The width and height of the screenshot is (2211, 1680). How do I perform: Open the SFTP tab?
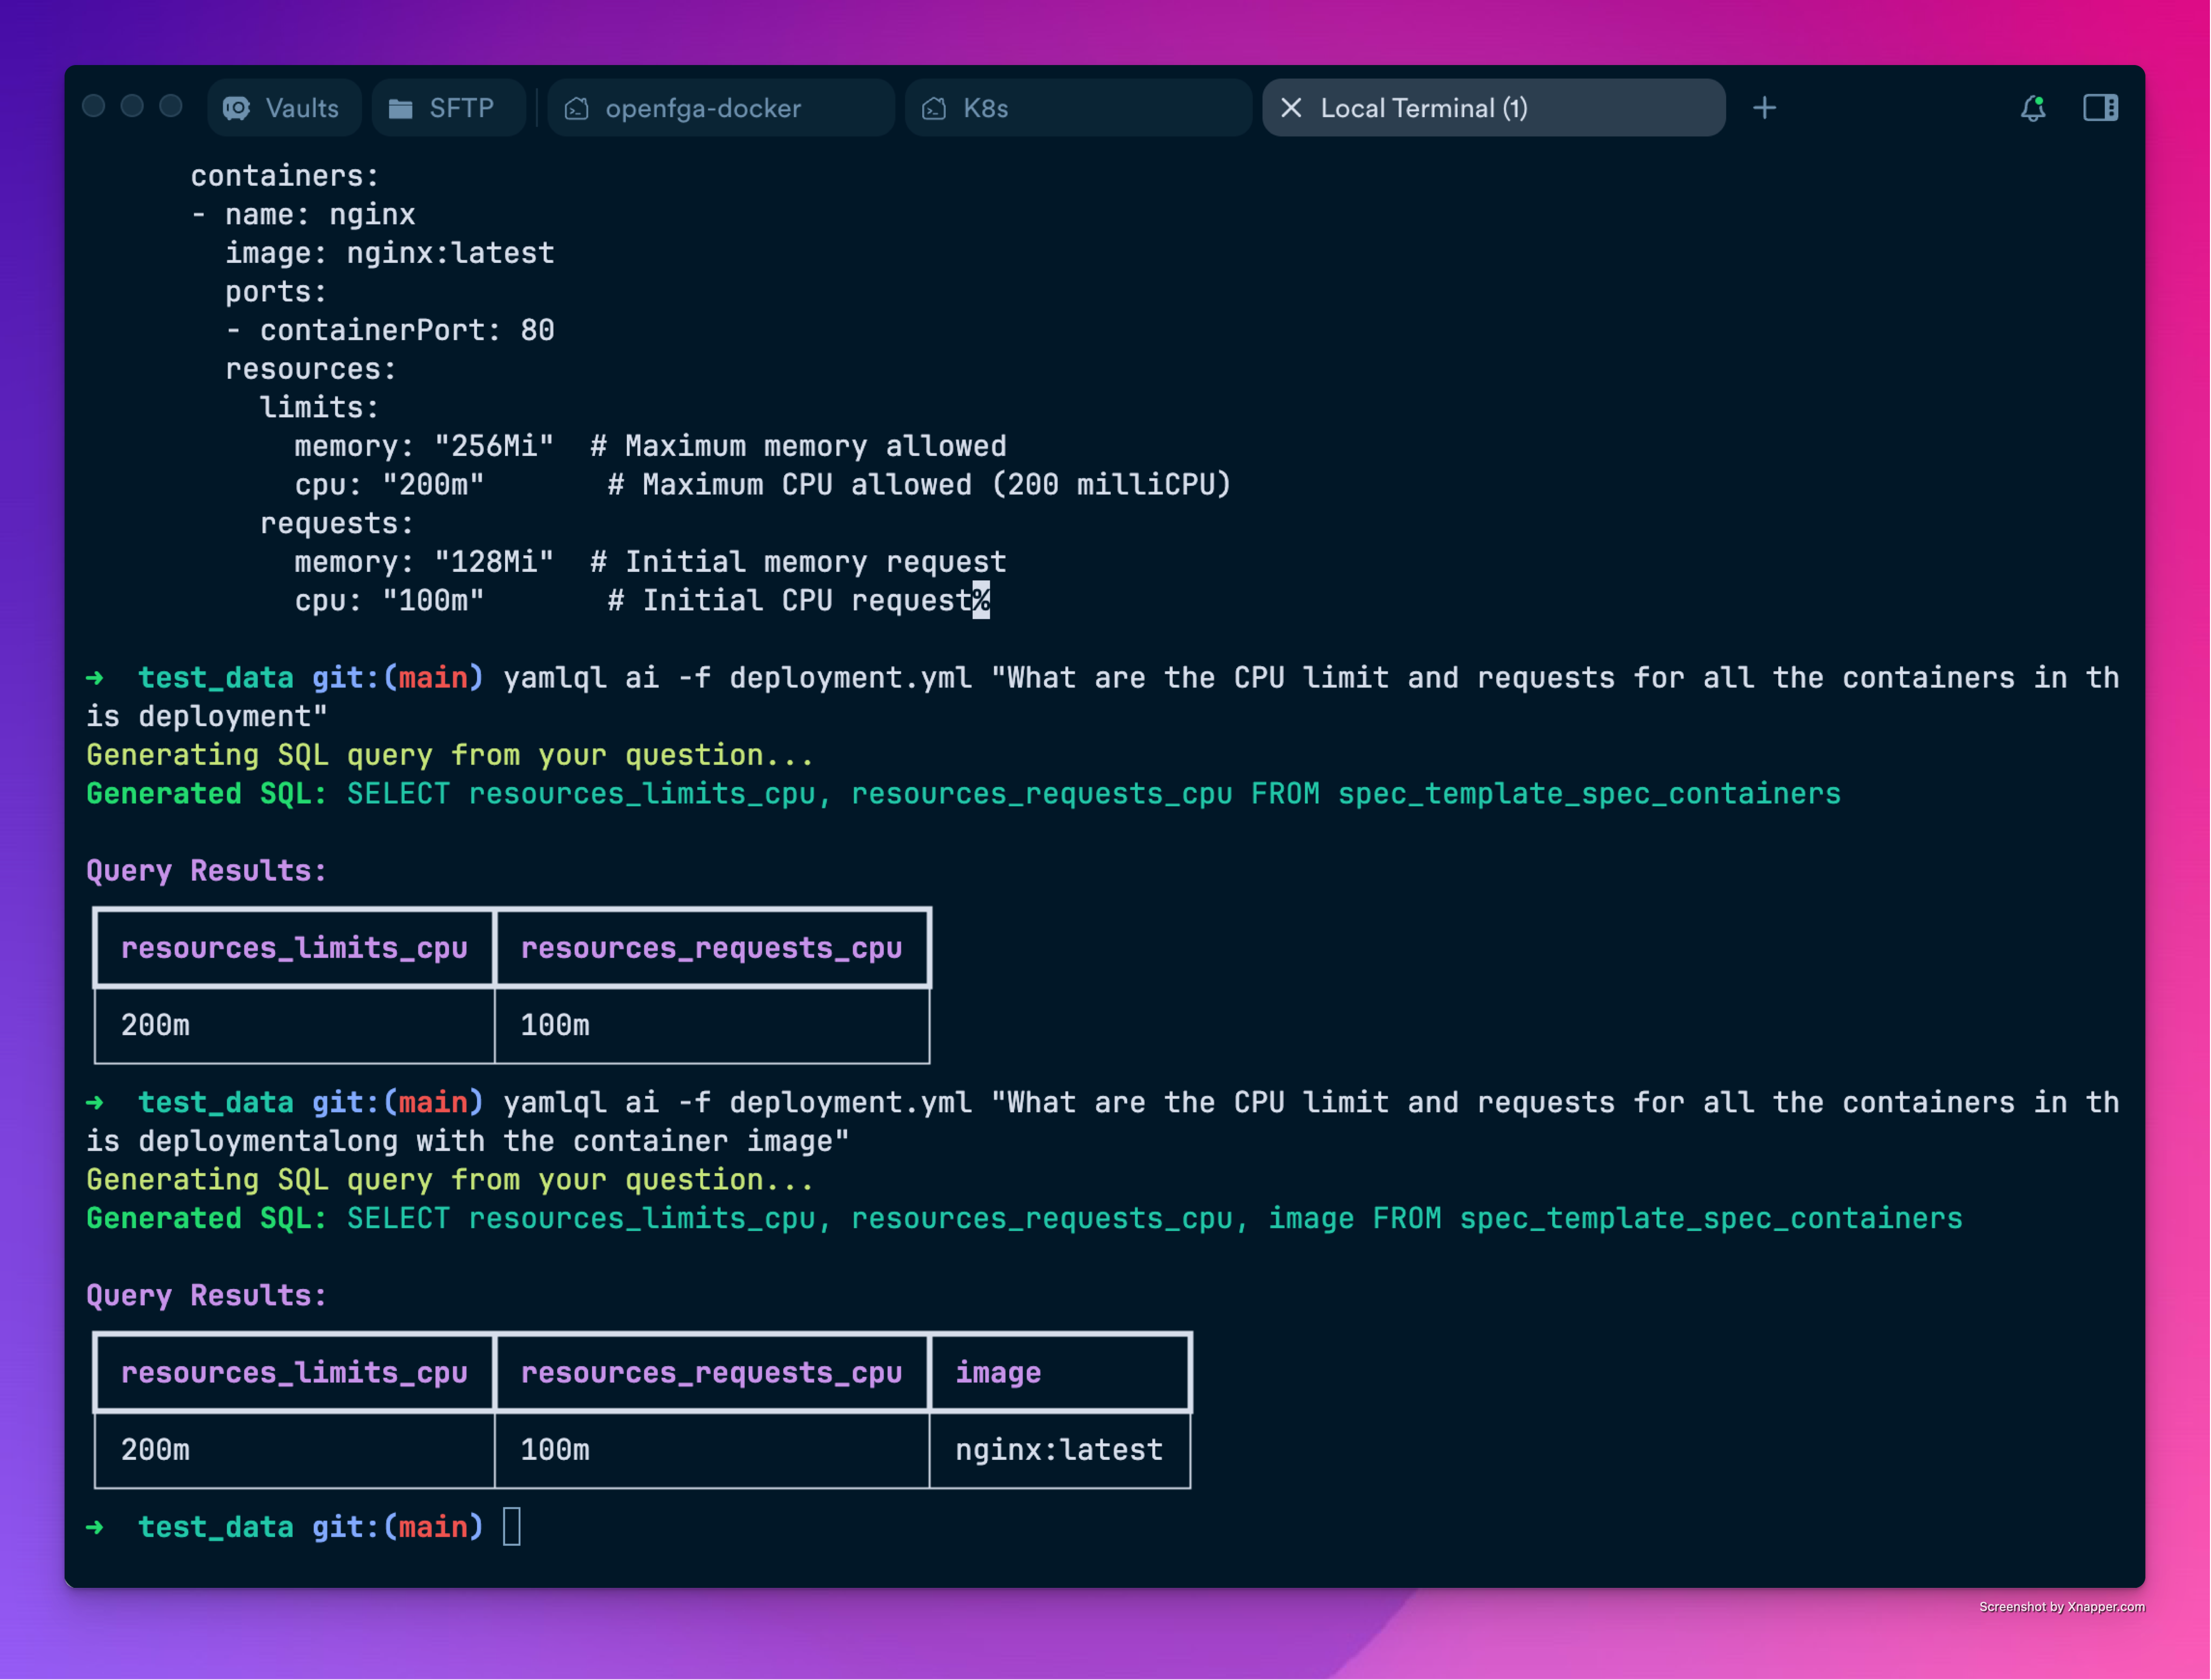tap(448, 108)
